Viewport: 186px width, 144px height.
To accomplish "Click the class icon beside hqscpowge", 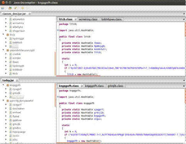I will (10, 132).
